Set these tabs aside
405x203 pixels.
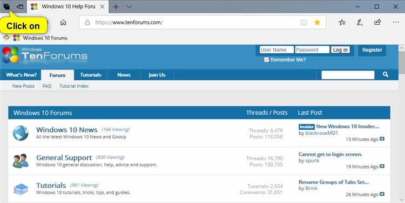20,6
